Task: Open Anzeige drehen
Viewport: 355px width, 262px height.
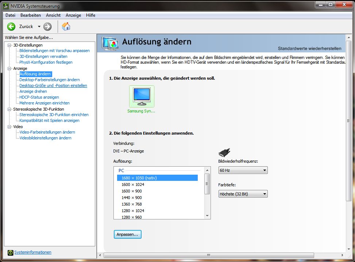Action: pos(33,91)
